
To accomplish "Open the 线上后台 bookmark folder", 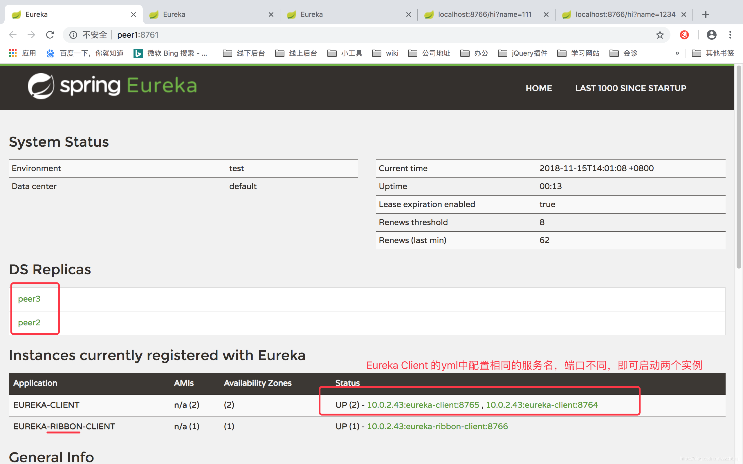I will tap(296, 53).
